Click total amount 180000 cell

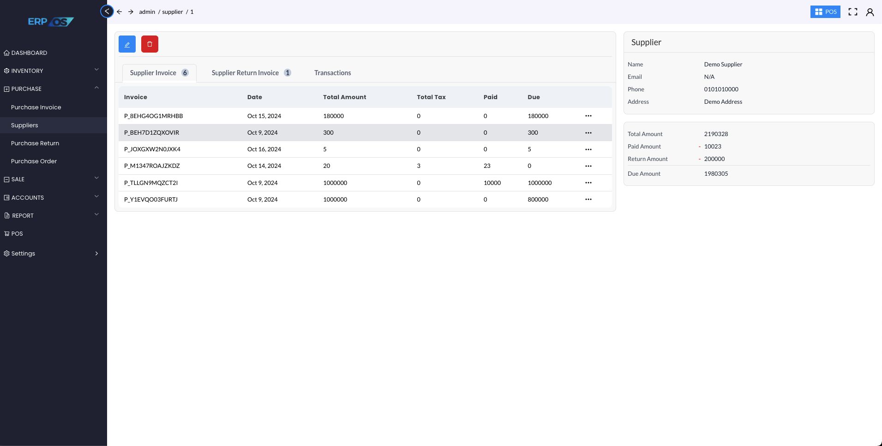point(333,116)
